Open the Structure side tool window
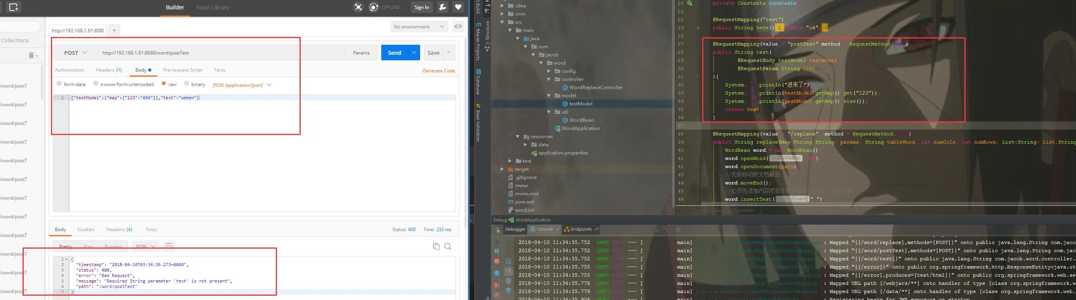The image size is (1076, 300). [x=487, y=36]
